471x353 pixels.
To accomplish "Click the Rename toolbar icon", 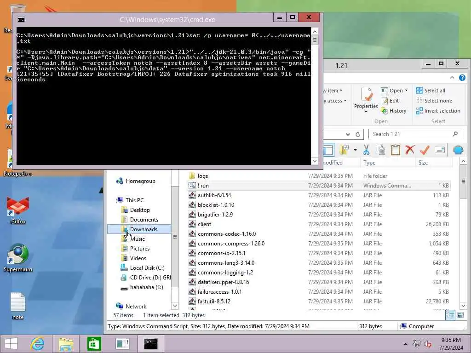I will pyautogui.click(x=439, y=149).
